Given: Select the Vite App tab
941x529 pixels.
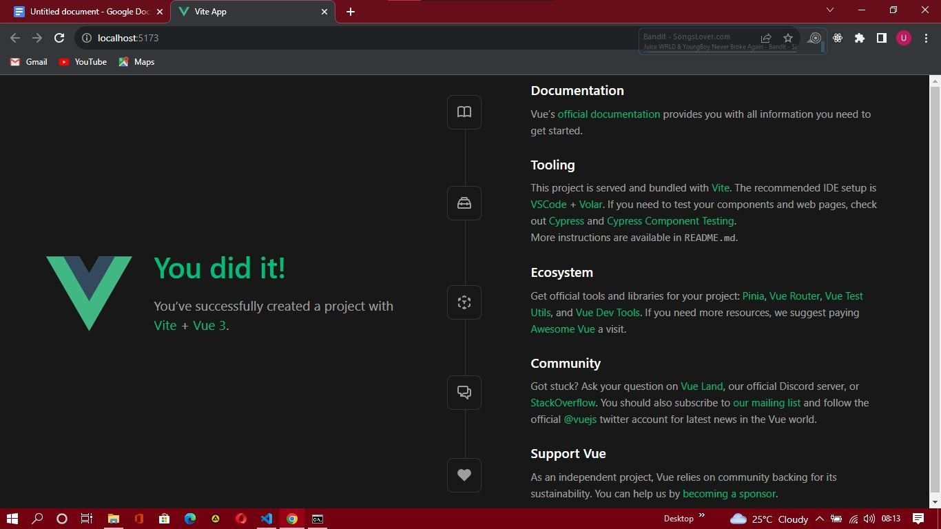Looking at the screenshot, I should point(253,12).
